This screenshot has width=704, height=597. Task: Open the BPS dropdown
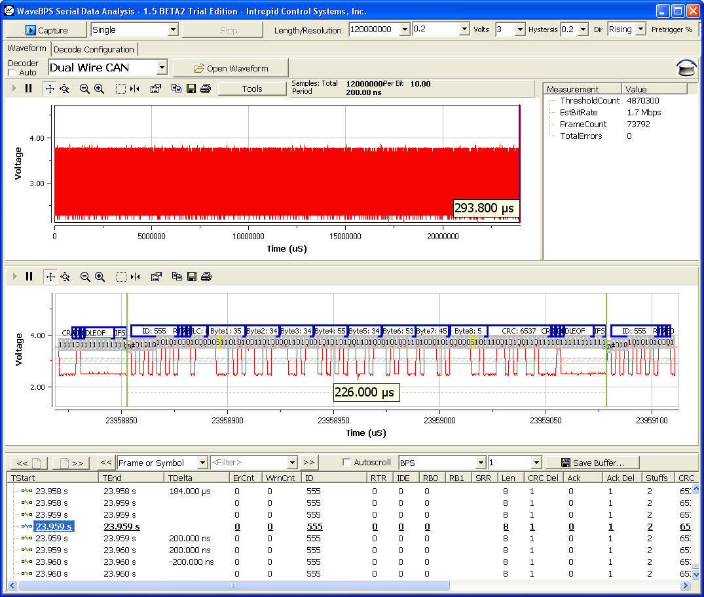coord(481,462)
